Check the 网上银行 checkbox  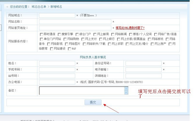(101, 39)
